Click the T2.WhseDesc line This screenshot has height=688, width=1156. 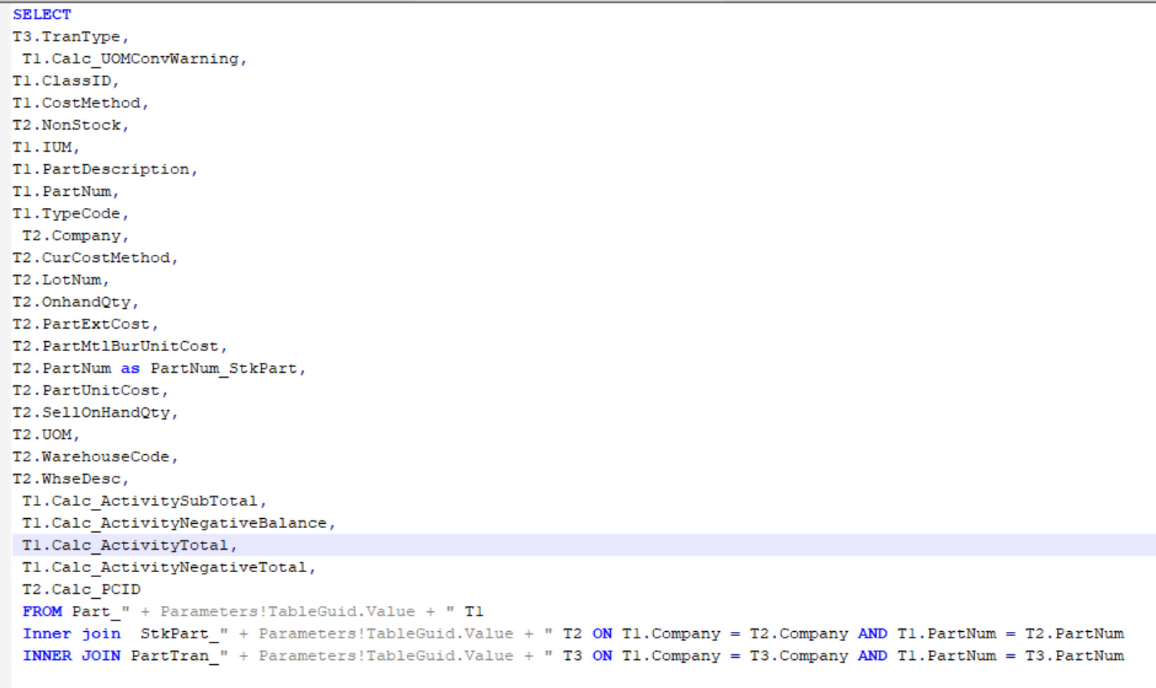(71, 479)
